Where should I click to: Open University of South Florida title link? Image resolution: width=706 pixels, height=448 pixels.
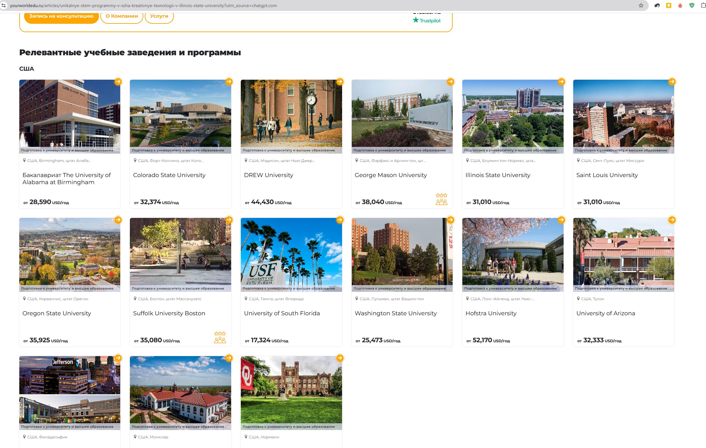pyautogui.click(x=282, y=313)
